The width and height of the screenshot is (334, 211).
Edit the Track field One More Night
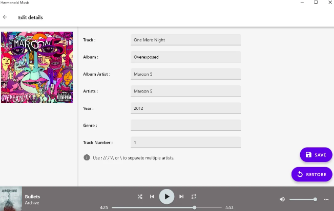(185, 40)
